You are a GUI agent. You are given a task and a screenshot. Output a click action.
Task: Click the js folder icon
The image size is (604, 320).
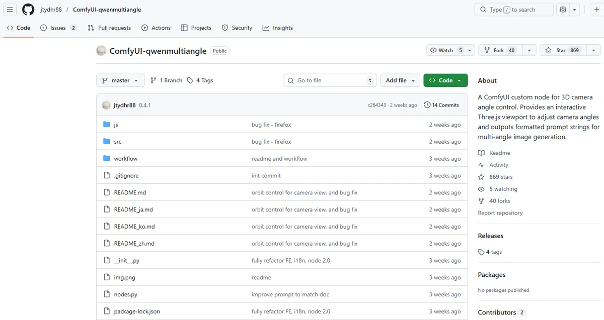[x=106, y=125]
